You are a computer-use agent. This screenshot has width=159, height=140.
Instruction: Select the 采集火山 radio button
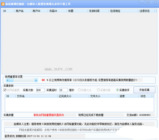tap(79, 90)
